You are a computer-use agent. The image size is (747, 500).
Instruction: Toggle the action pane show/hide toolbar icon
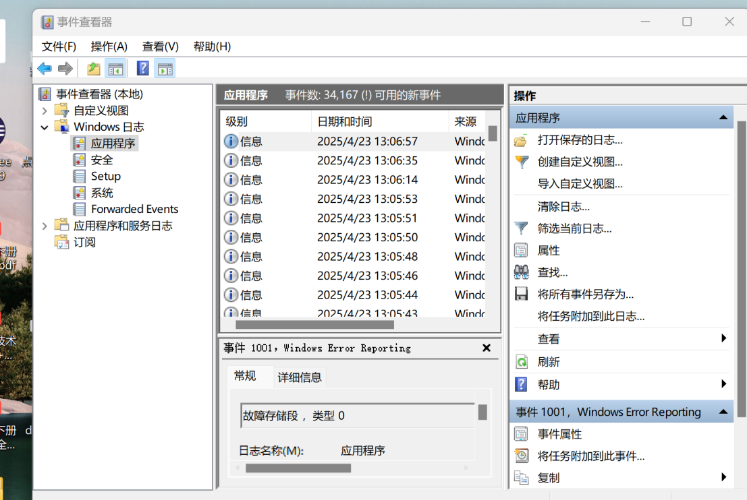pyautogui.click(x=165, y=69)
